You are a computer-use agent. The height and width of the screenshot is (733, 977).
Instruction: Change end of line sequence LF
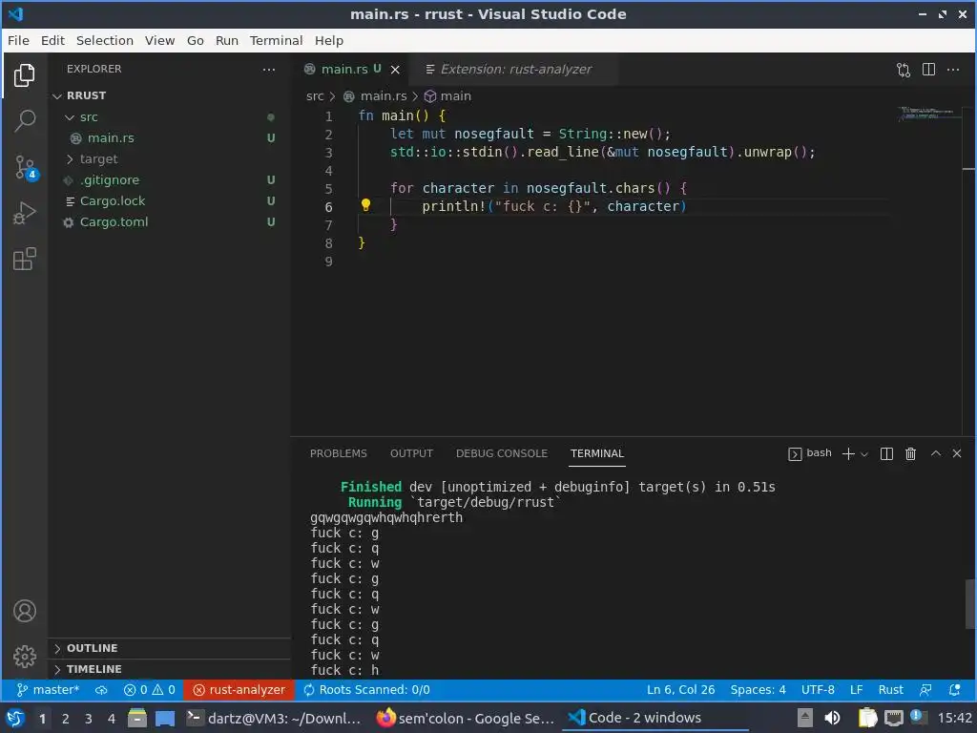point(856,690)
